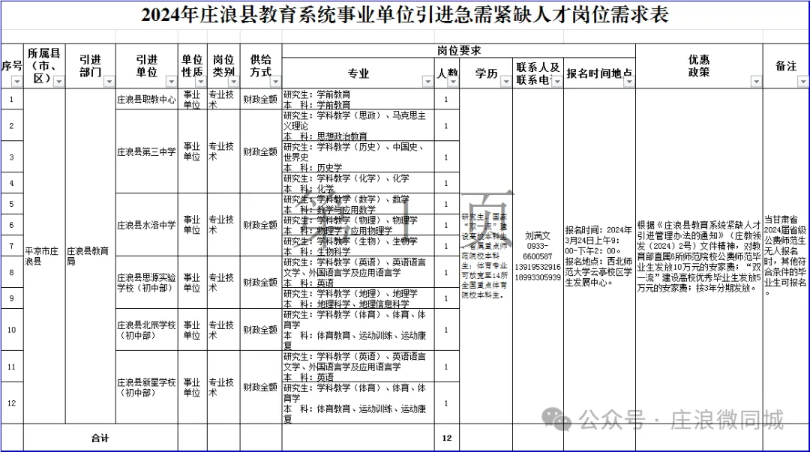Select the 事业单位 cell for 庄浪县第三中学
This screenshot has width=810, height=452.
coord(192,152)
